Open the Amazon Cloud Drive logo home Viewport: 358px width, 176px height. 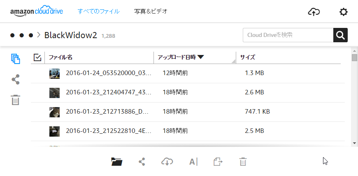(x=37, y=11)
